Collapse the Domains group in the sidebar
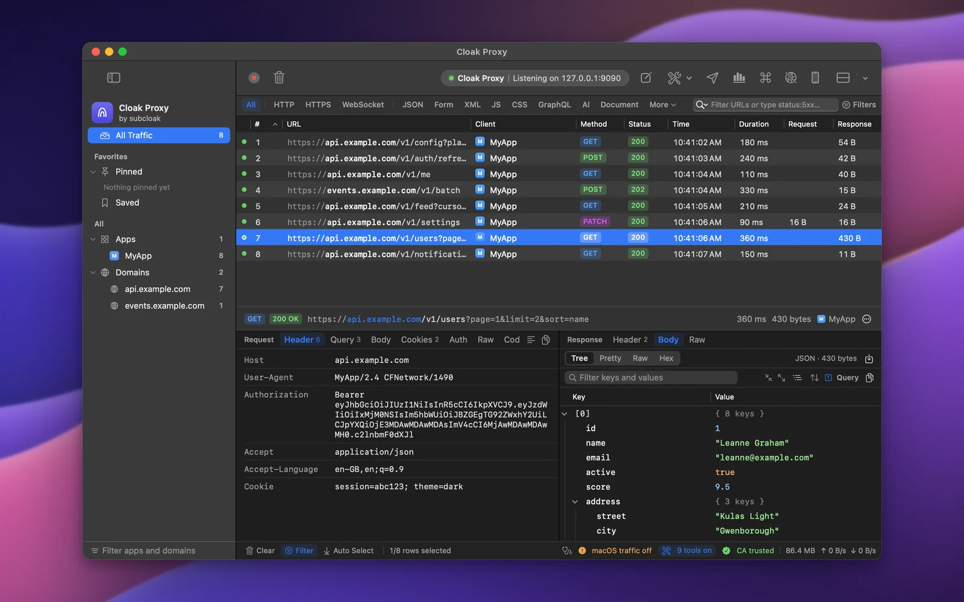This screenshot has height=602, width=964. 93,273
